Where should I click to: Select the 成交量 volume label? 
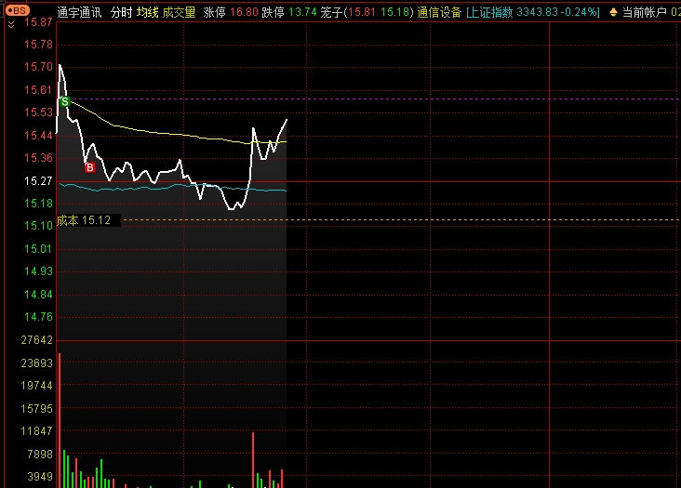(x=179, y=12)
